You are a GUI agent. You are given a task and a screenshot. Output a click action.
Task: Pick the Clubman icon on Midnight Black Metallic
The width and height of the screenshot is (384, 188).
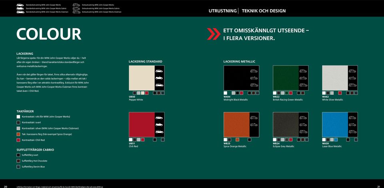[x=254, y=85]
